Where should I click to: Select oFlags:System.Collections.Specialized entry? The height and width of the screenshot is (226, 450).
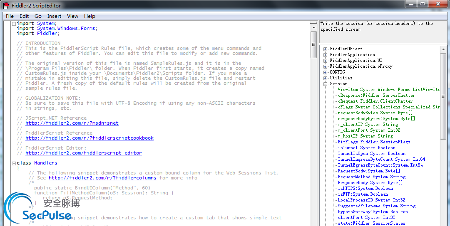click(x=388, y=107)
